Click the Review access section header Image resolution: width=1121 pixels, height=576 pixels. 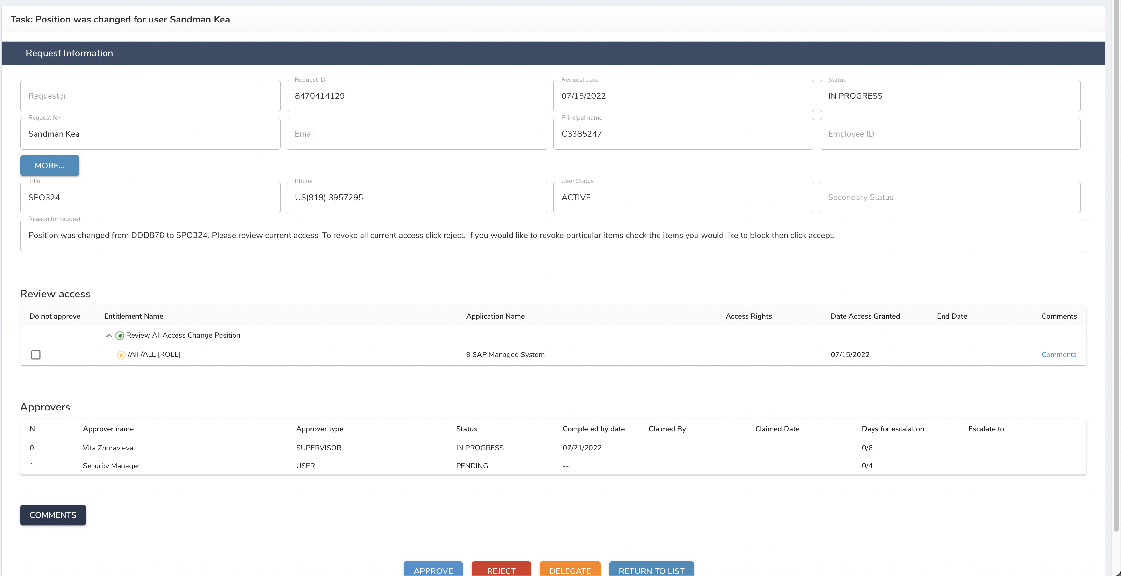[55, 294]
